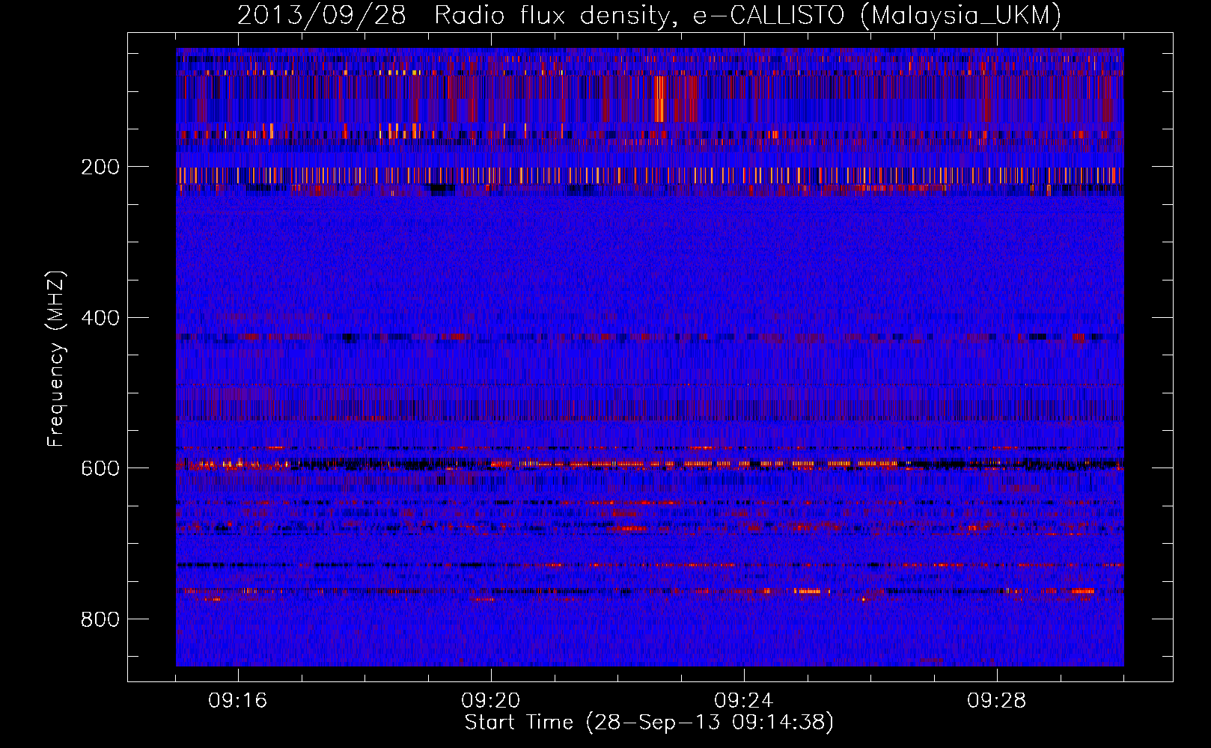Click the 09:16 time tick label

pyautogui.click(x=238, y=701)
